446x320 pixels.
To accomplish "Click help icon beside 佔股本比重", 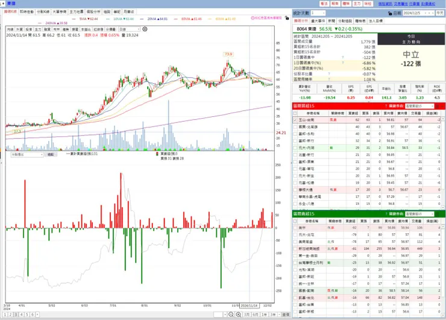I will point(329,74).
